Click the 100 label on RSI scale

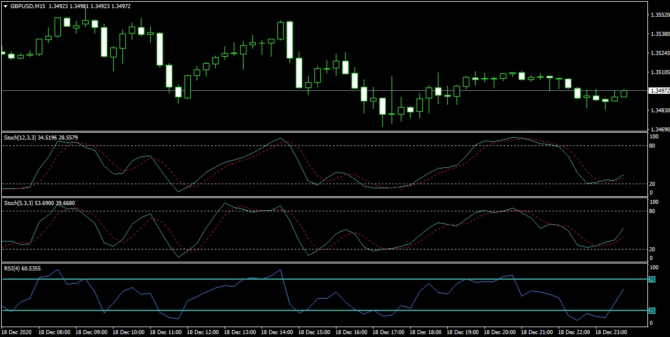654,268
